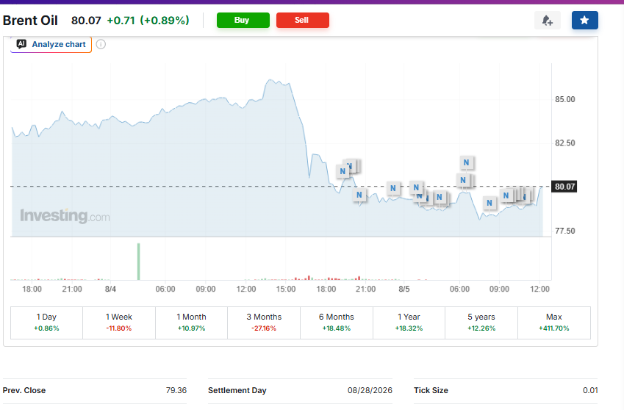Click the Tick Size label

(x=431, y=390)
